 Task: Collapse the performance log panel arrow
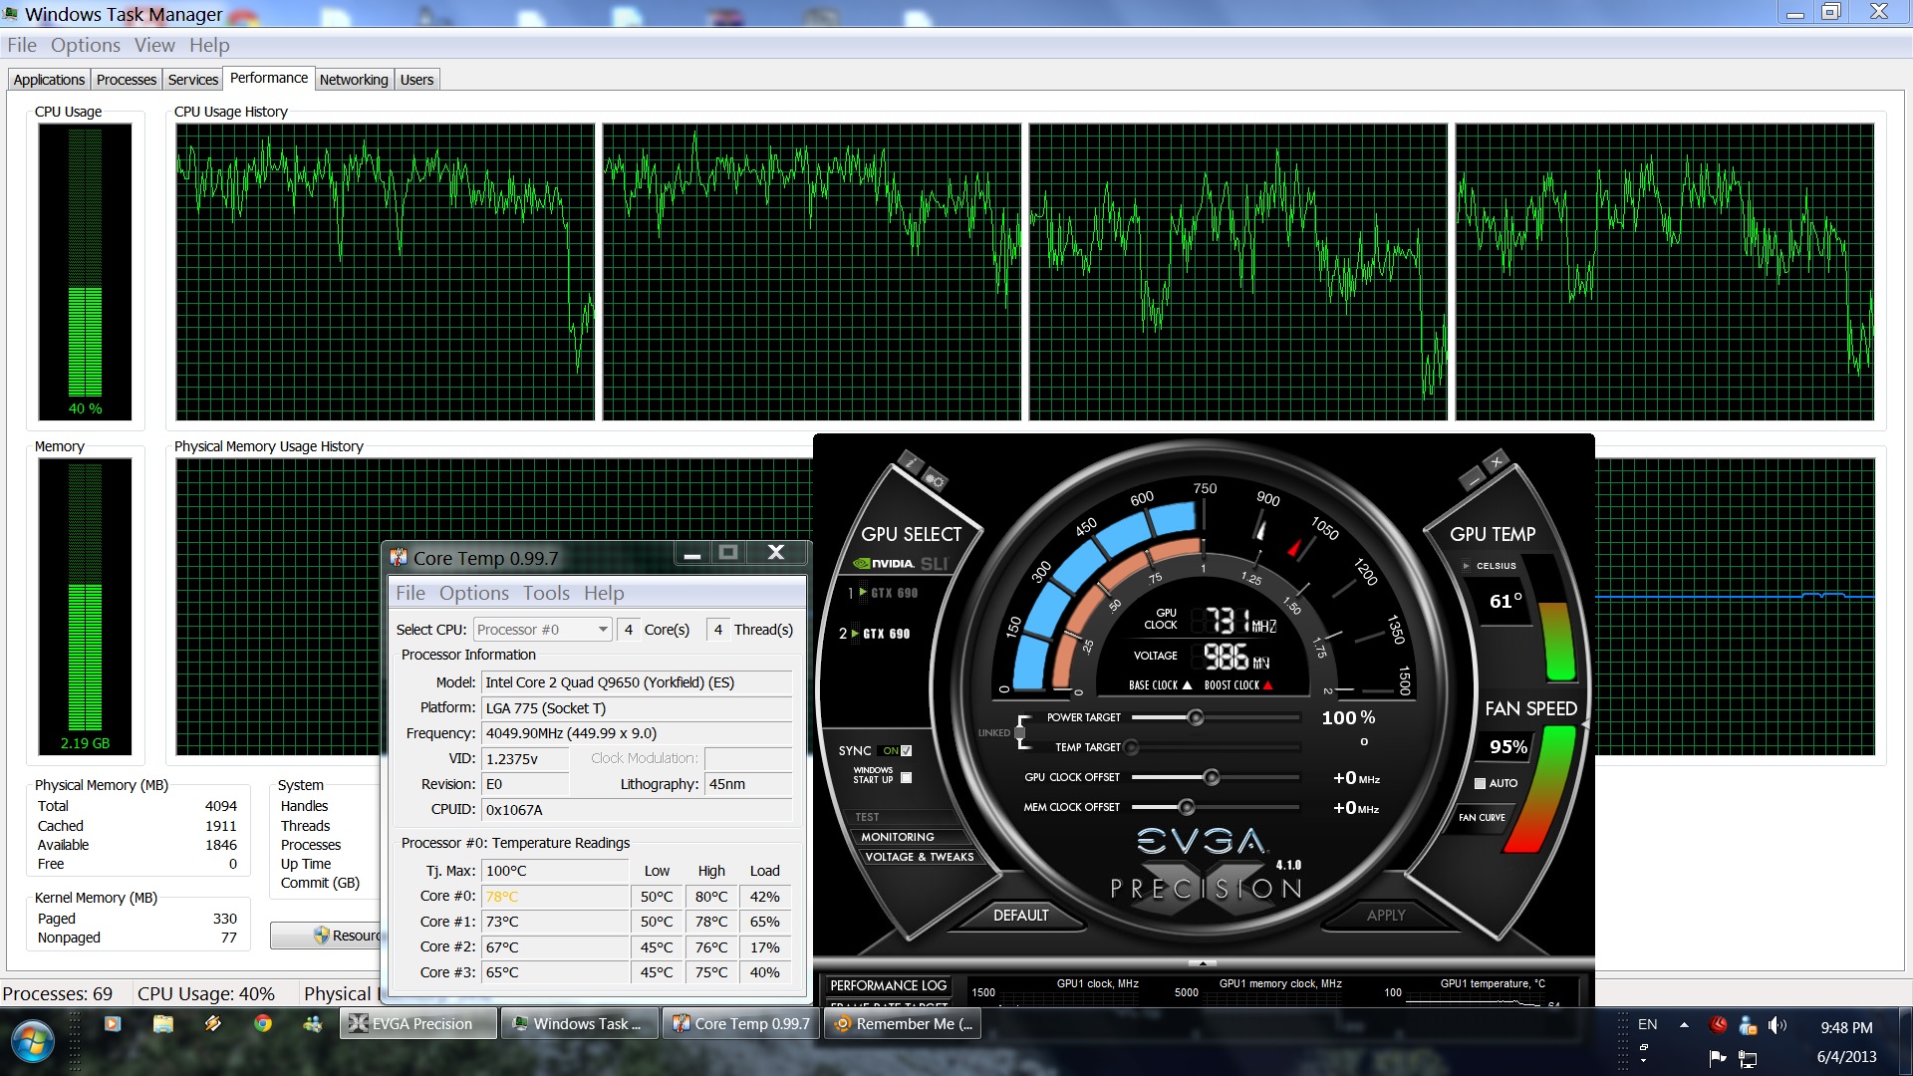(1203, 963)
